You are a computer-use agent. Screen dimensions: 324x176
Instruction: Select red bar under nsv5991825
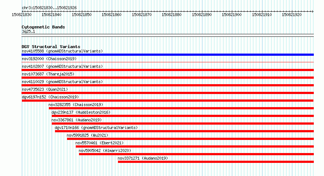tap(190, 139)
